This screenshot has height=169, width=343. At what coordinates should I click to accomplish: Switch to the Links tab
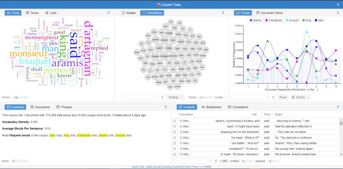pos(51,13)
